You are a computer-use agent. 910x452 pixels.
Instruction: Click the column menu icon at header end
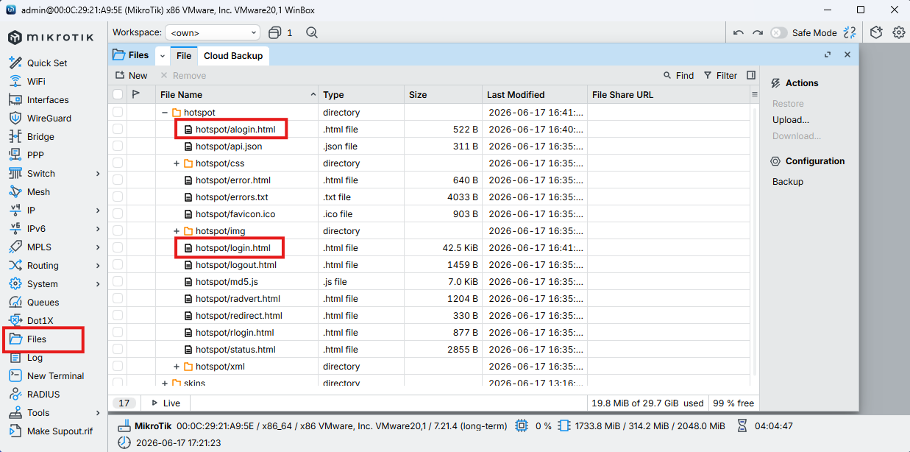coord(754,95)
